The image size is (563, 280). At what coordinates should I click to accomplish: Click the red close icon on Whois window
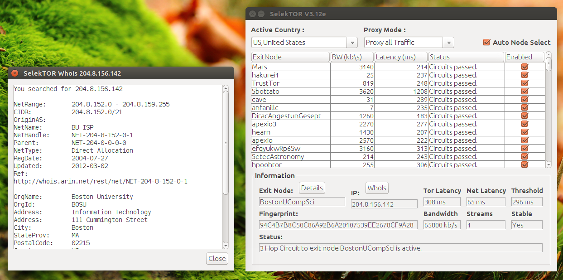click(x=14, y=73)
